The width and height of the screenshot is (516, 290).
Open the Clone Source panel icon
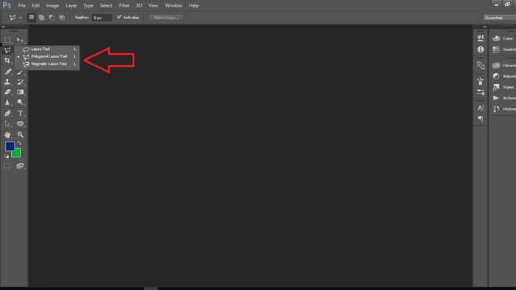point(481,66)
